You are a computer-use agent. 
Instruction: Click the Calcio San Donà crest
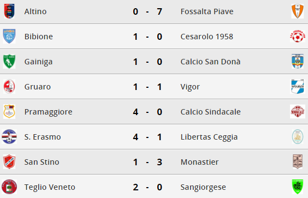[298, 62]
